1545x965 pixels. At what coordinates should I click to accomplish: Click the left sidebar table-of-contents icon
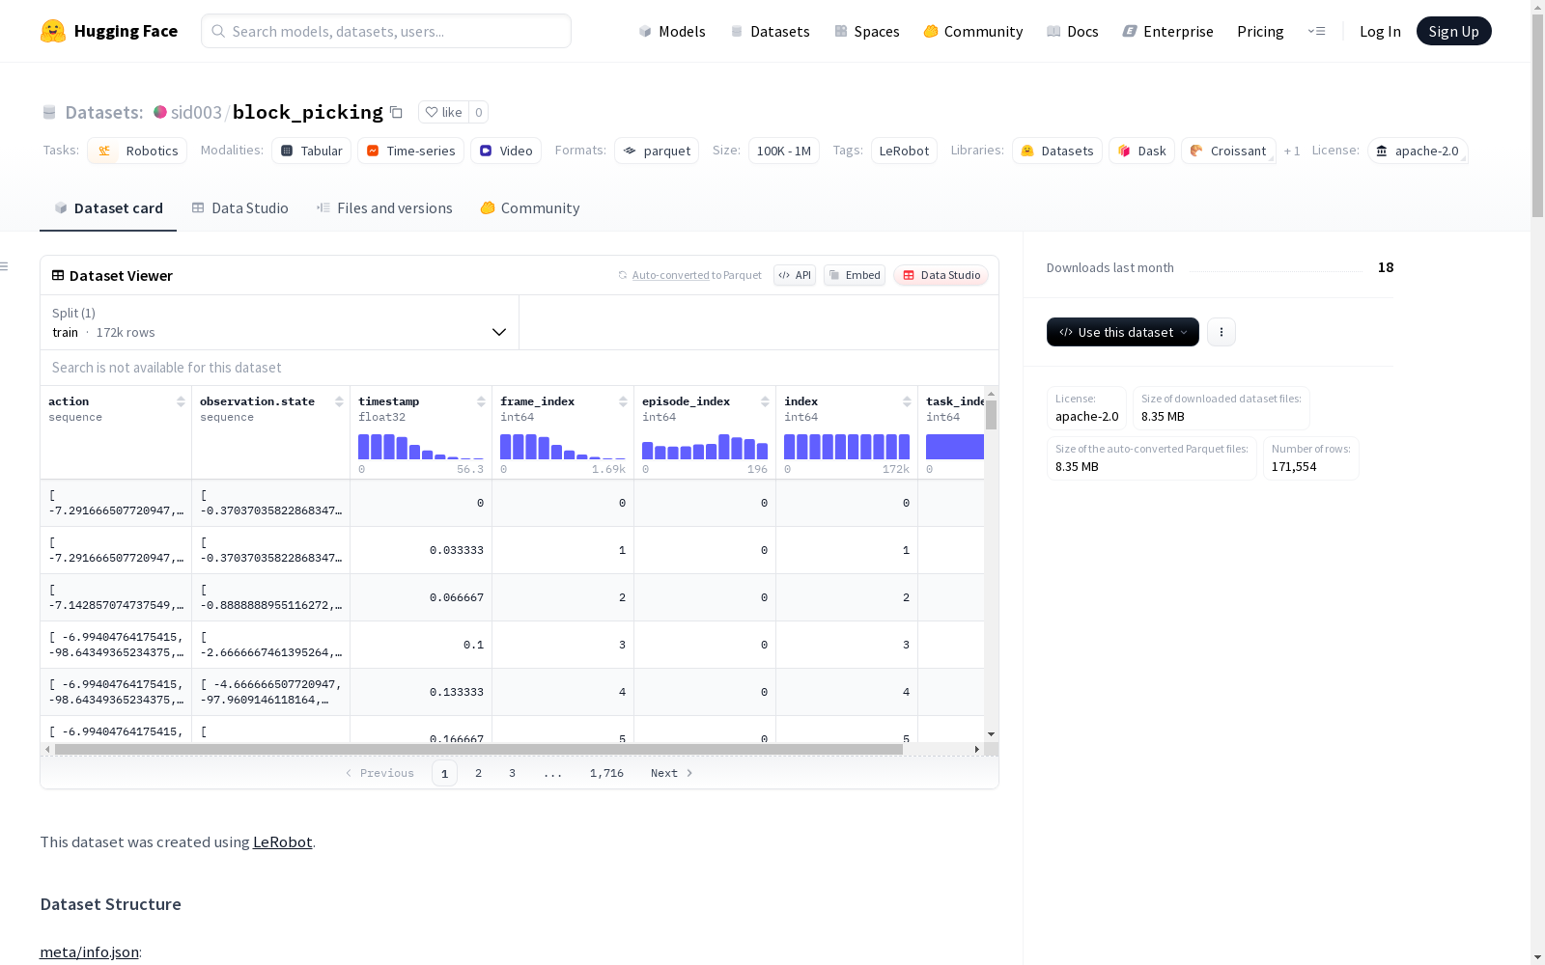point(5,266)
